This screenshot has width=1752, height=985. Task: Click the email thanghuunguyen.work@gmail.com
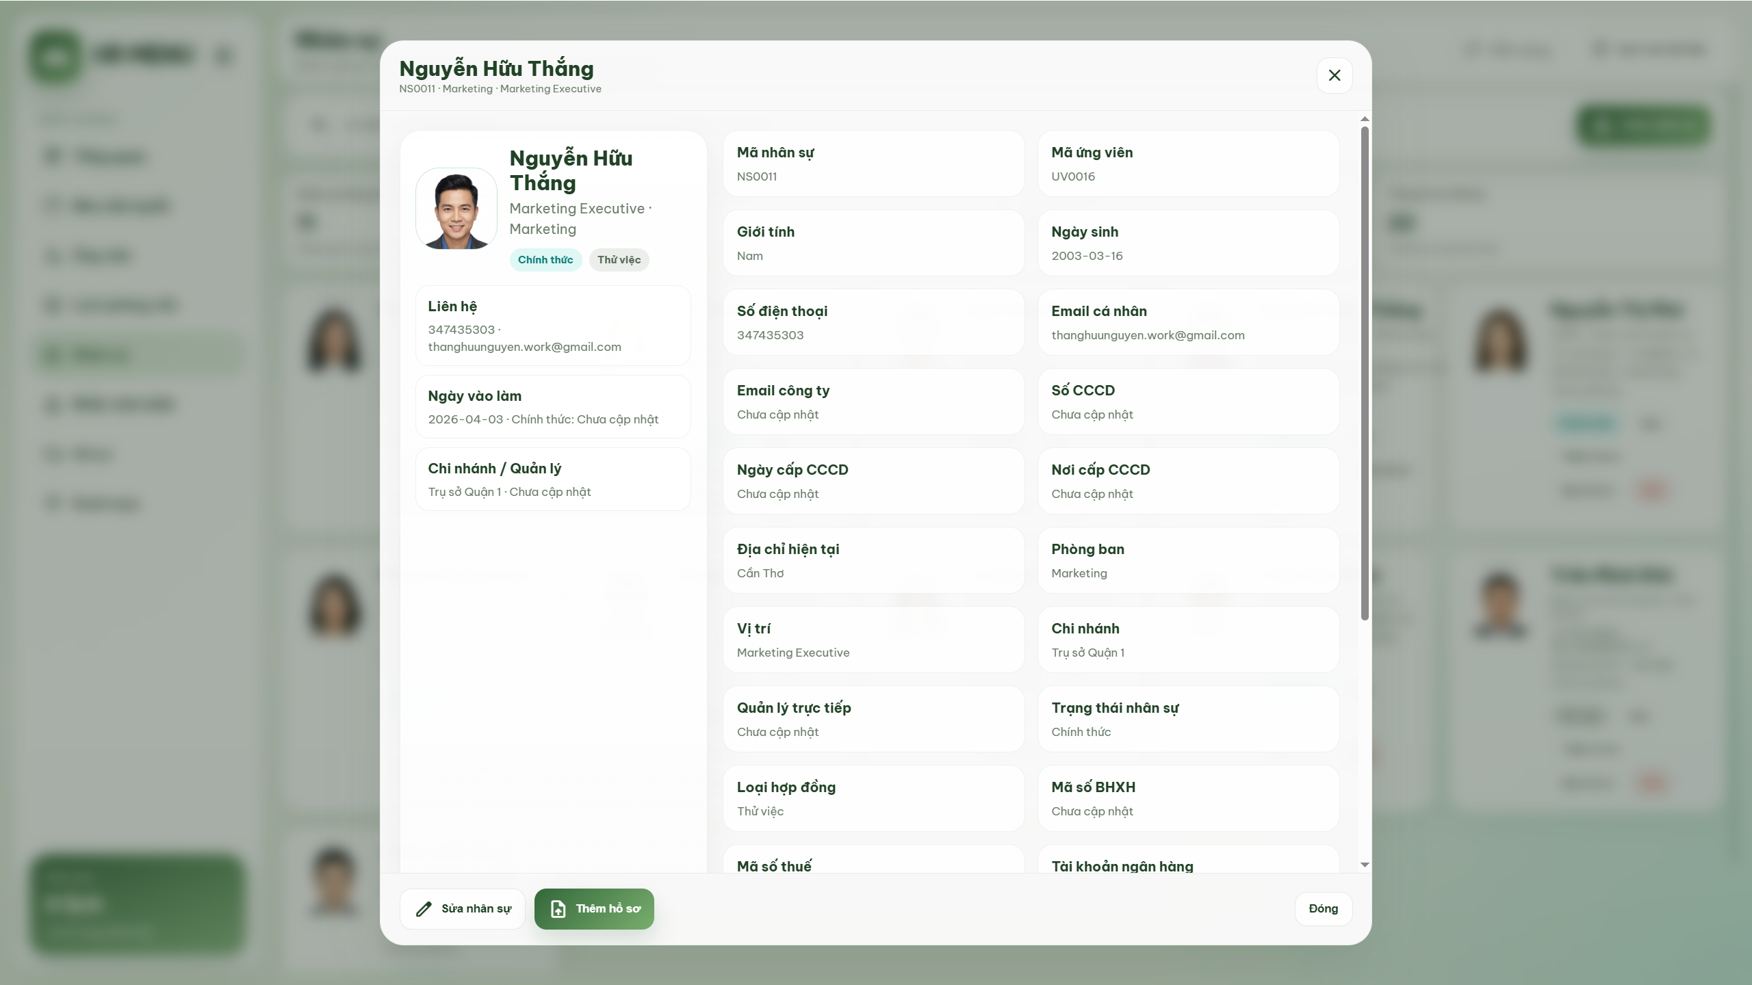tap(1148, 335)
